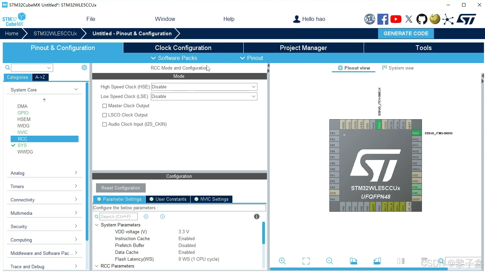
Task: Zoom in on the pinout view
Action: 282,261
